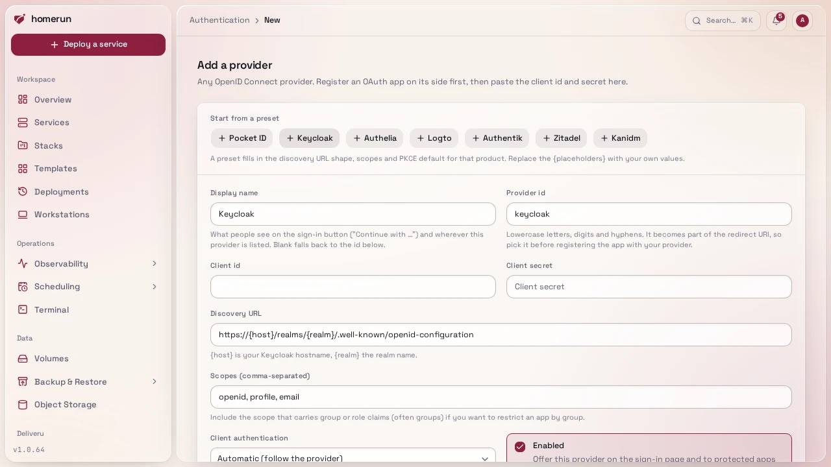831x467 pixels.
Task: Apply the Keycloak preset
Action: [x=309, y=138]
